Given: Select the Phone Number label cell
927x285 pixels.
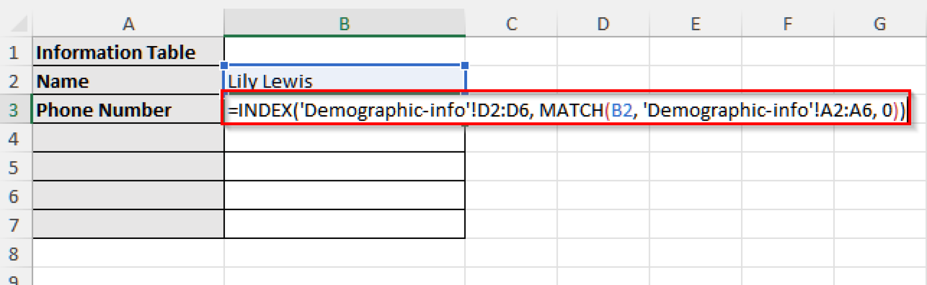Looking at the screenshot, I should click(x=128, y=110).
